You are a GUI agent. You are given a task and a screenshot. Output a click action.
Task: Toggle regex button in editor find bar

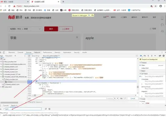coord(125,98)
